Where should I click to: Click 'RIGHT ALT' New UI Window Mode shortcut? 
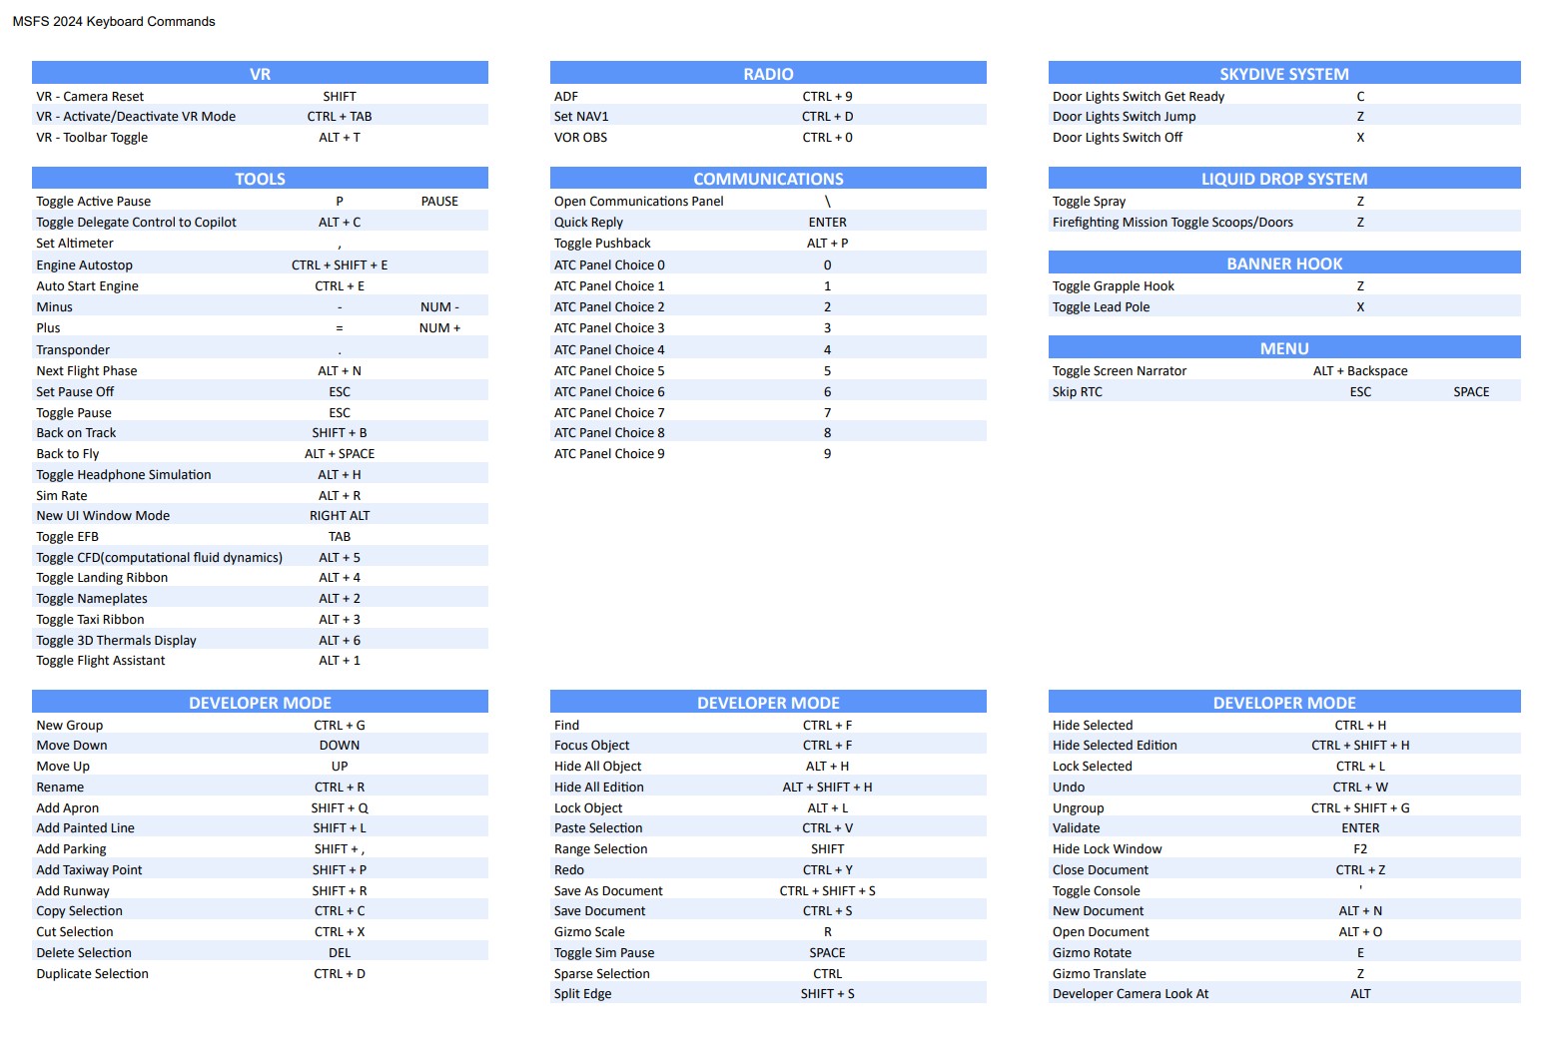(340, 516)
